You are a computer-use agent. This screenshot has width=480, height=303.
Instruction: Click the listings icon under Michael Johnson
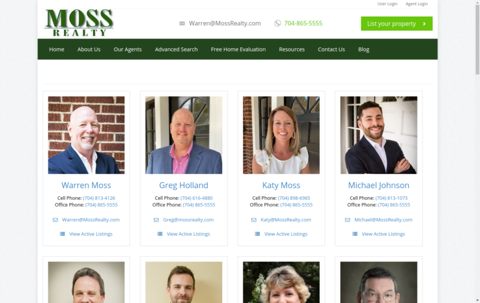355,234
